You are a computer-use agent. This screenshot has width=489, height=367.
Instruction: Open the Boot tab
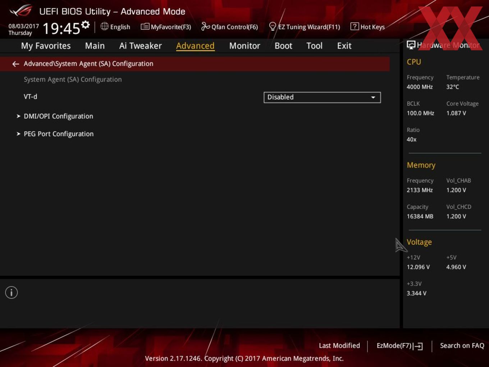pyautogui.click(x=283, y=46)
